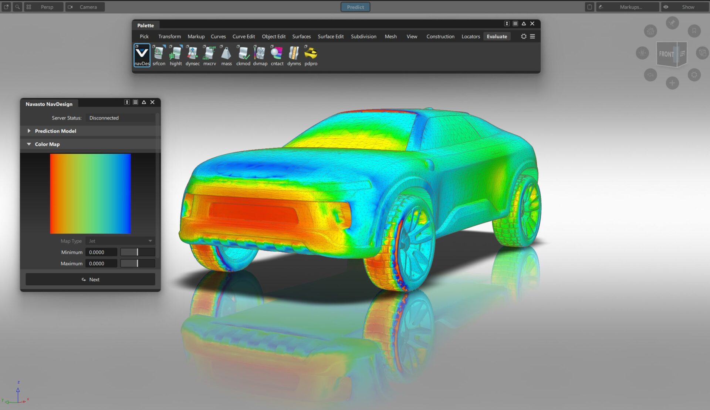This screenshot has width=710, height=410.
Task: Click the Minimum value input field
Action: (101, 252)
